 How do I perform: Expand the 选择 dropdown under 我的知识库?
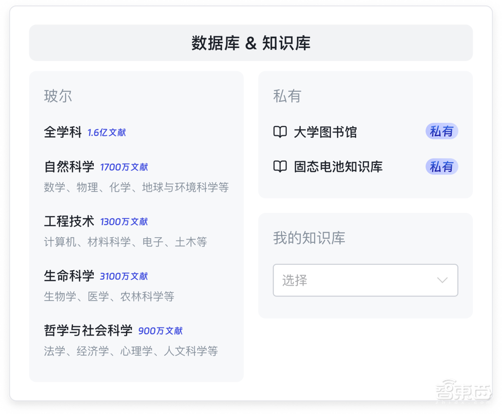(365, 280)
